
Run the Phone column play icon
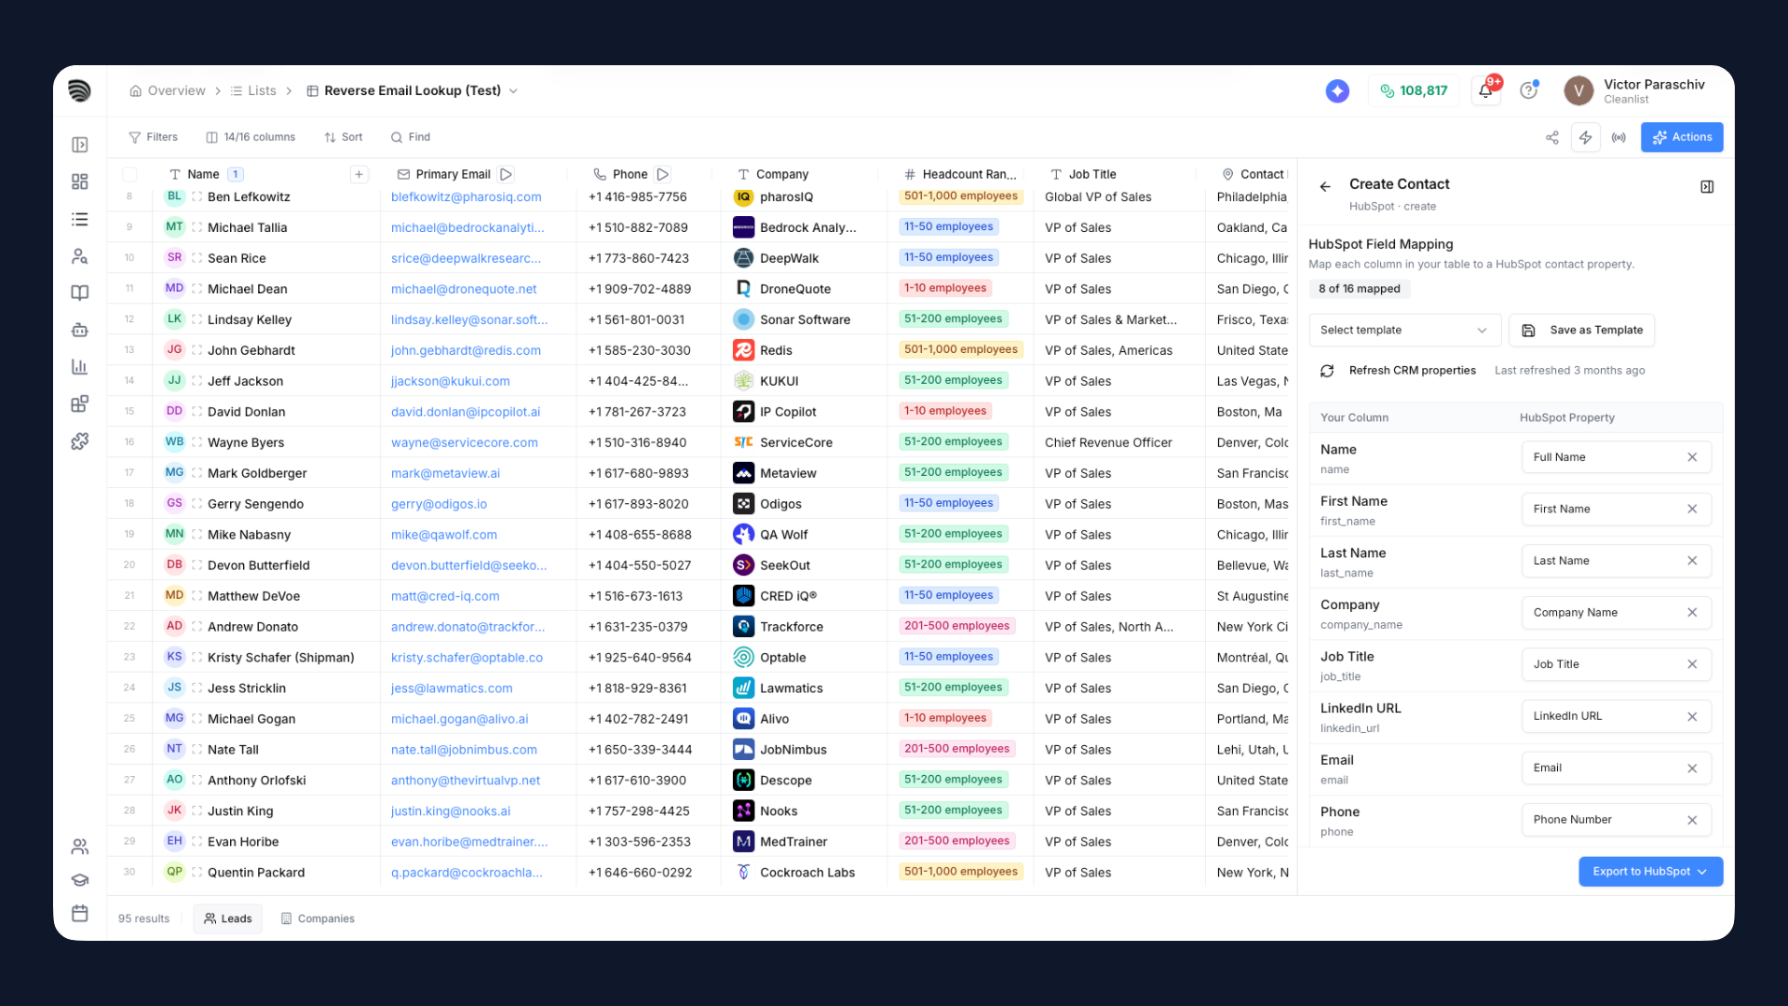coord(662,174)
